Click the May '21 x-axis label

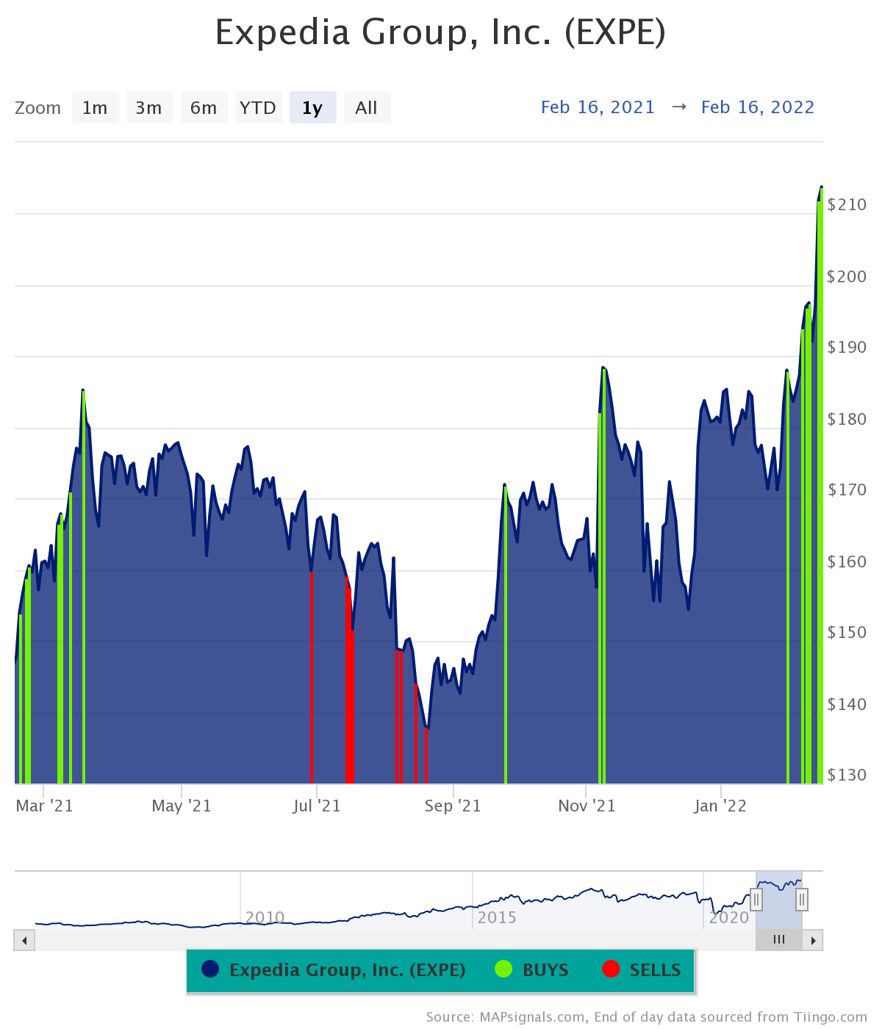tap(182, 806)
